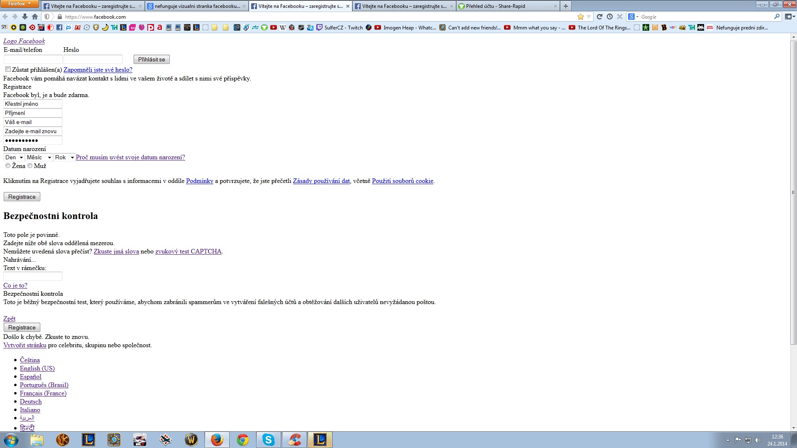
Task: Click the history clock icon near the reload button
Action: 609,17
